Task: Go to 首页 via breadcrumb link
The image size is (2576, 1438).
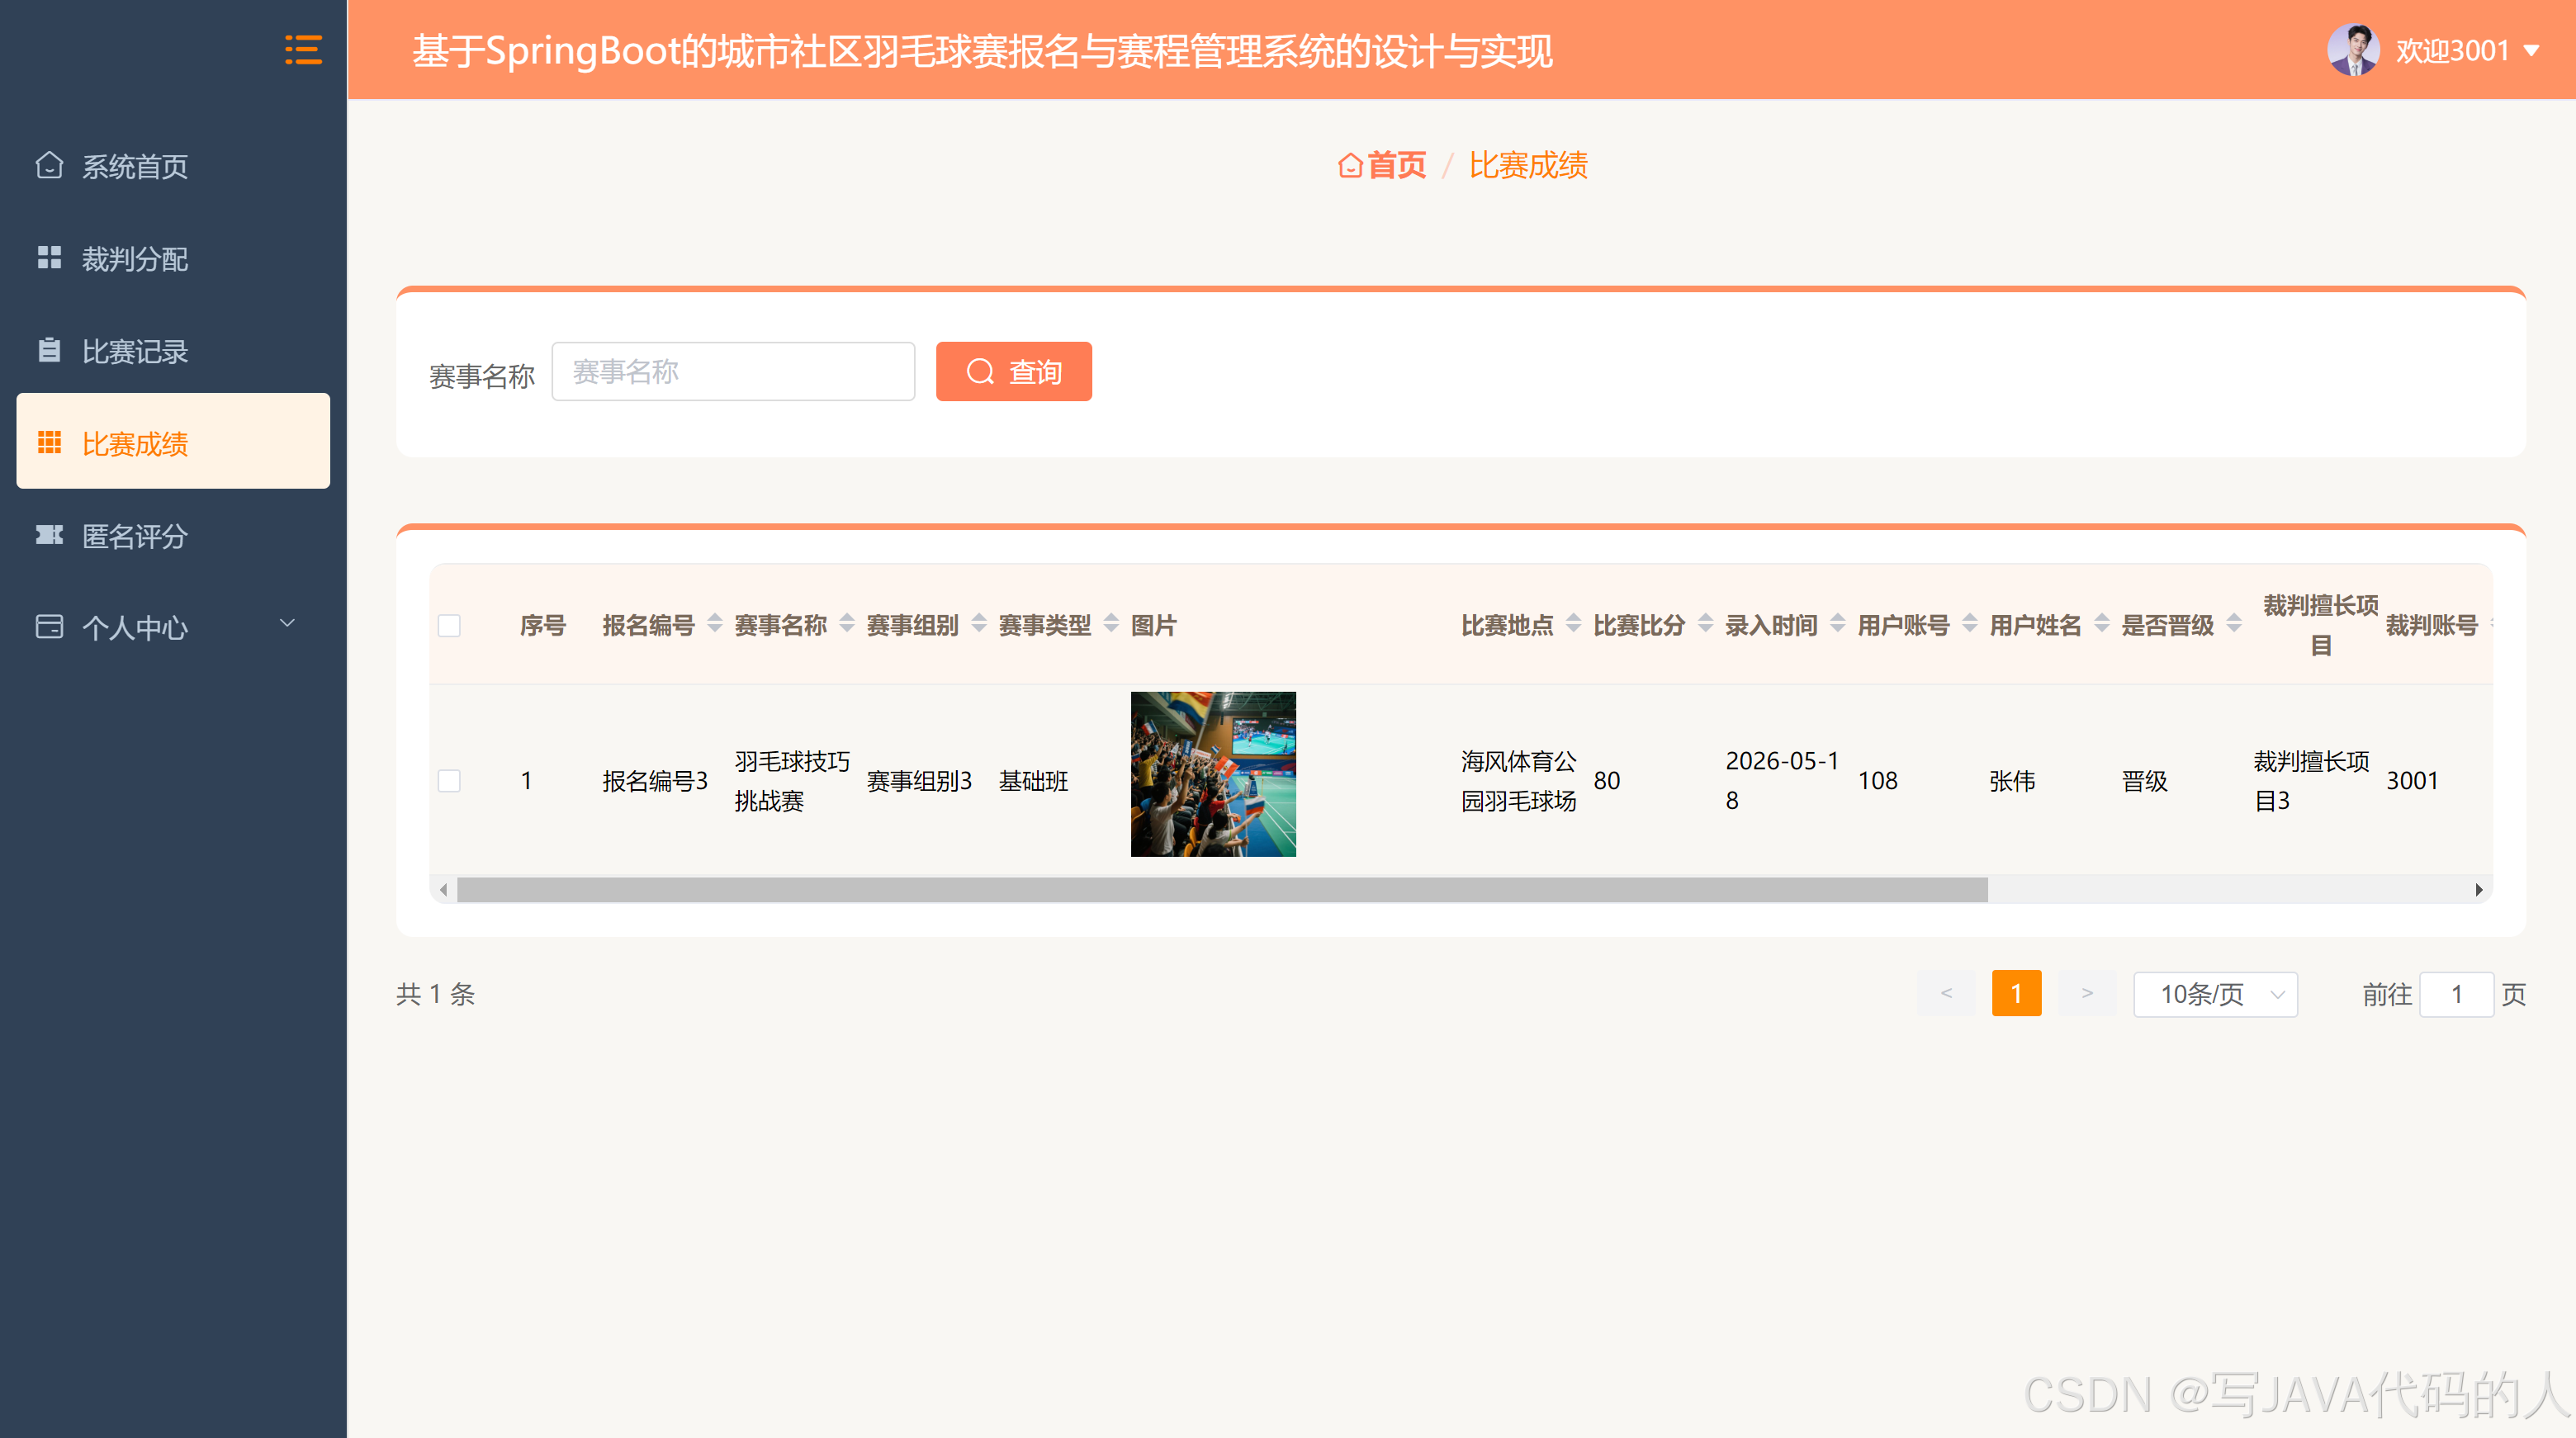Action: pyautogui.click(x=1396, y=165)
